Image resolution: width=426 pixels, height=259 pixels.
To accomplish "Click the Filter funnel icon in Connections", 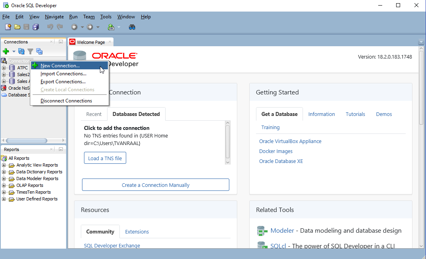I will [x=30, y=51].
